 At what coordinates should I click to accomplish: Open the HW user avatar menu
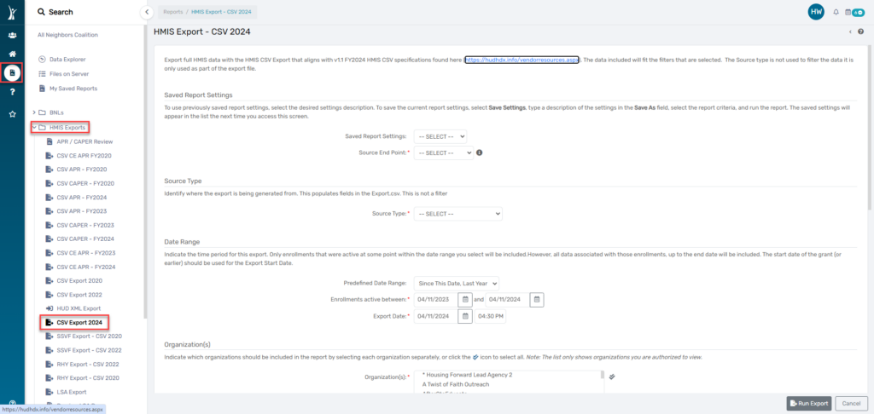pyautogui.click(x=816, y=12)
